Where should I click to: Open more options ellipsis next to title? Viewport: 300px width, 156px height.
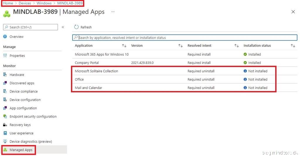pyautogui.click(x=113, y=12)
